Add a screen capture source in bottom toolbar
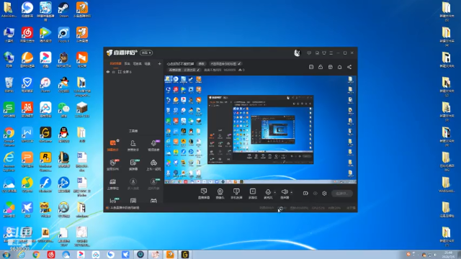The height and width of the screenshot is (259, 461). [204, 194]
